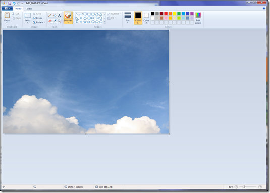The image size is (270, 193).
Task: Toggle Color 1 as active color
Action: point(138,18)
